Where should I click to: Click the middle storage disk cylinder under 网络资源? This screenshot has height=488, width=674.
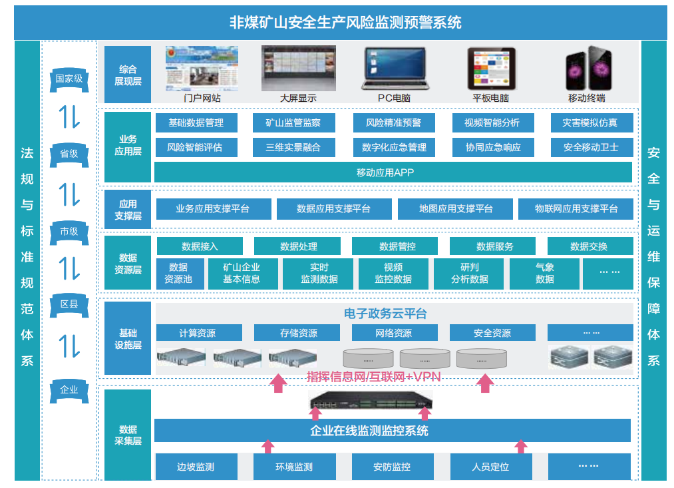[424, 358]
